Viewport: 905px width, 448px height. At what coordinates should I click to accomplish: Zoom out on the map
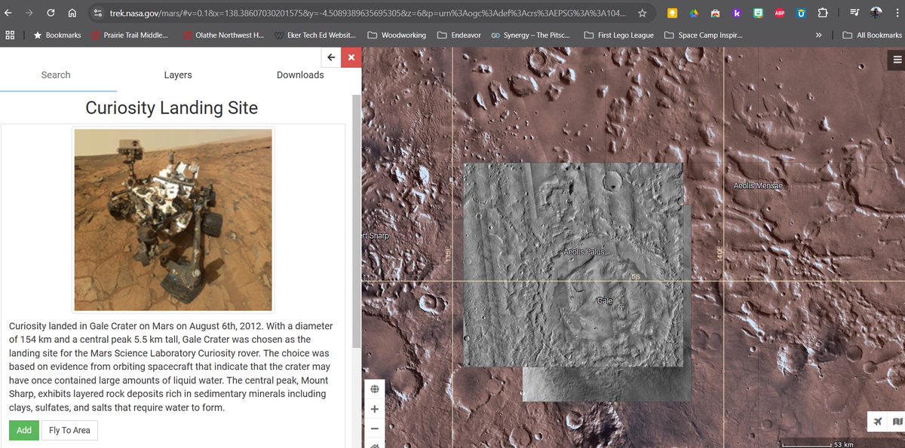[x=375, y=428]
